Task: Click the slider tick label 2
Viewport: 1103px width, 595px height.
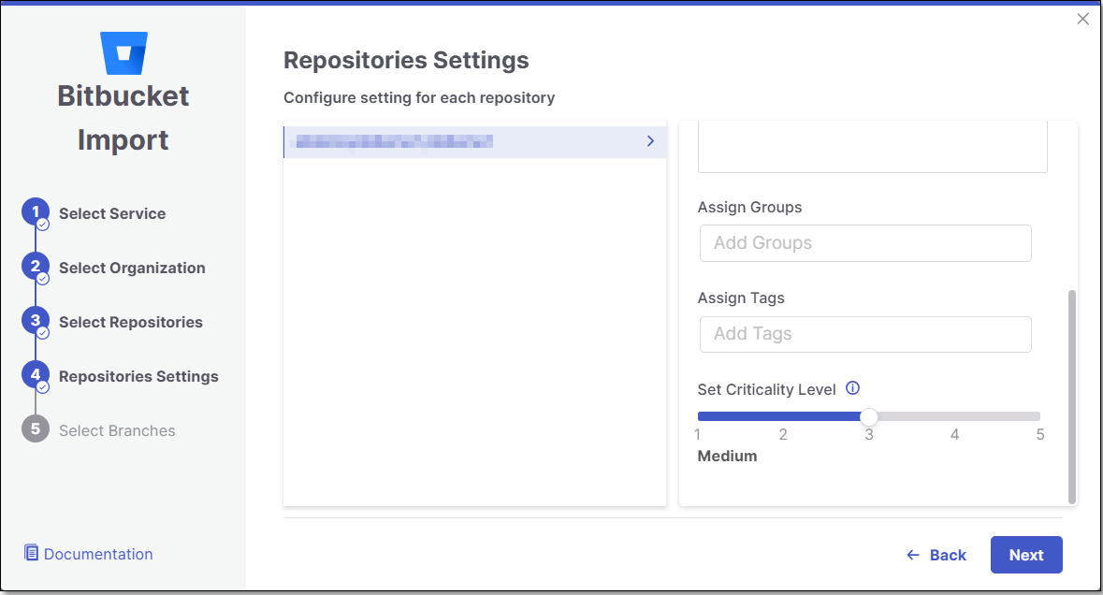Action: 783,435
